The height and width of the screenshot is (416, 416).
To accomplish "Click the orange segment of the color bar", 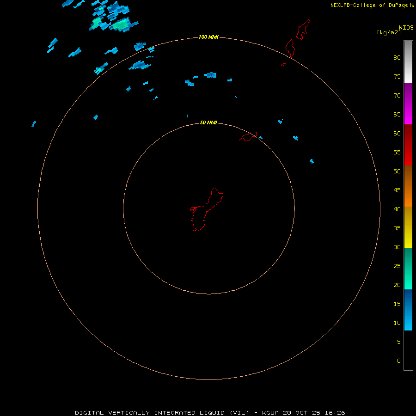I will [x=408, y=186].
